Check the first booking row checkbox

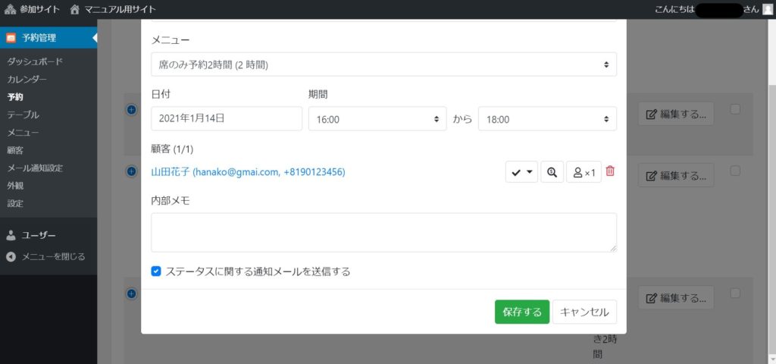[x=734, y=109]
